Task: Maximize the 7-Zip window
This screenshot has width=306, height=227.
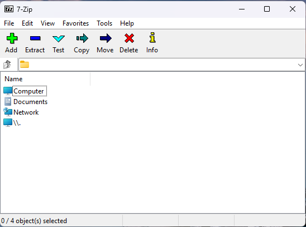Action: click(267, 9)
